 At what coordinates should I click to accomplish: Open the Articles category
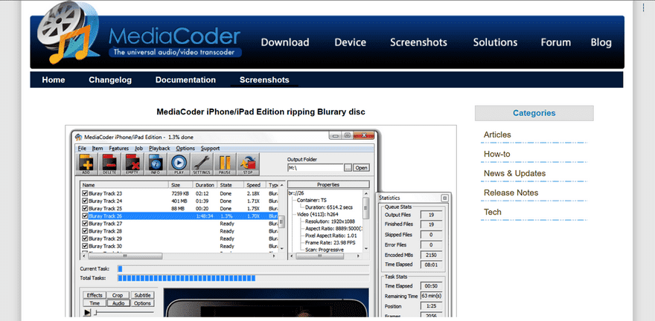[497, 134]
